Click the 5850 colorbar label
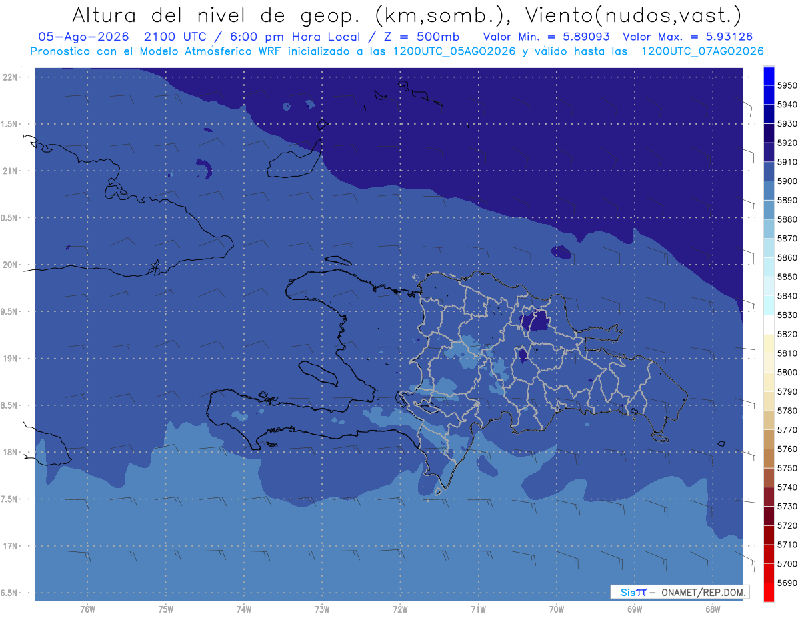The image size is (800, 618). [787, 277]
